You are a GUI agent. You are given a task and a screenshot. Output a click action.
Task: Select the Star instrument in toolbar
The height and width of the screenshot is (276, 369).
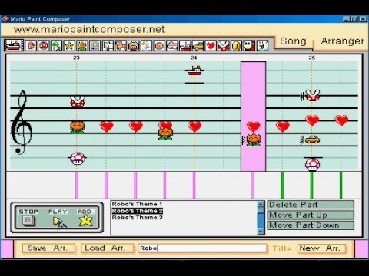(x=69, y=46)
